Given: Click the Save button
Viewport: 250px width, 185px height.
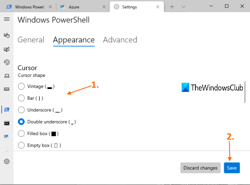Looking at the screenshot, I should pyautogui.click(x=232, y=168).
